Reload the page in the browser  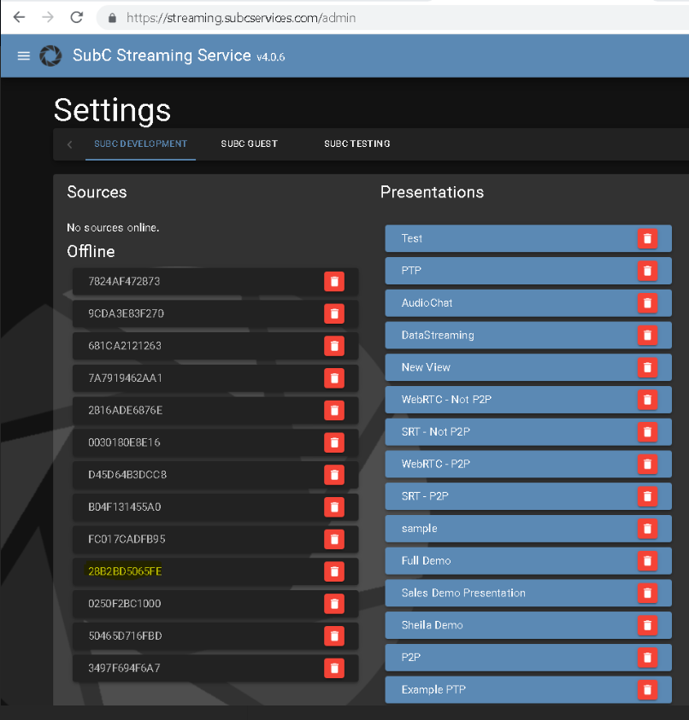(x=77, y=17)
